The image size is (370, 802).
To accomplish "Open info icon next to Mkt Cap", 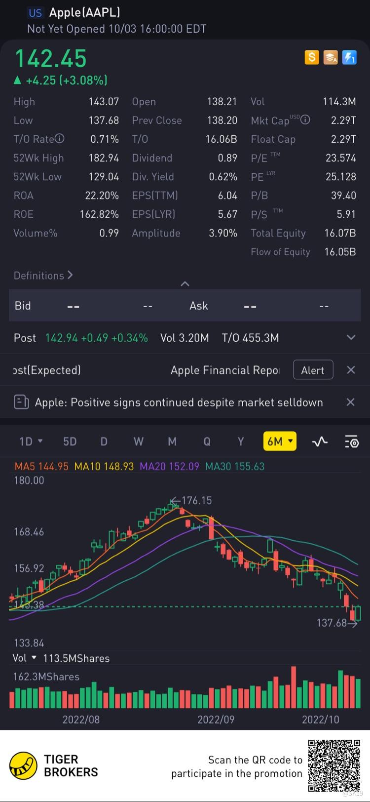I will (305, 120).
